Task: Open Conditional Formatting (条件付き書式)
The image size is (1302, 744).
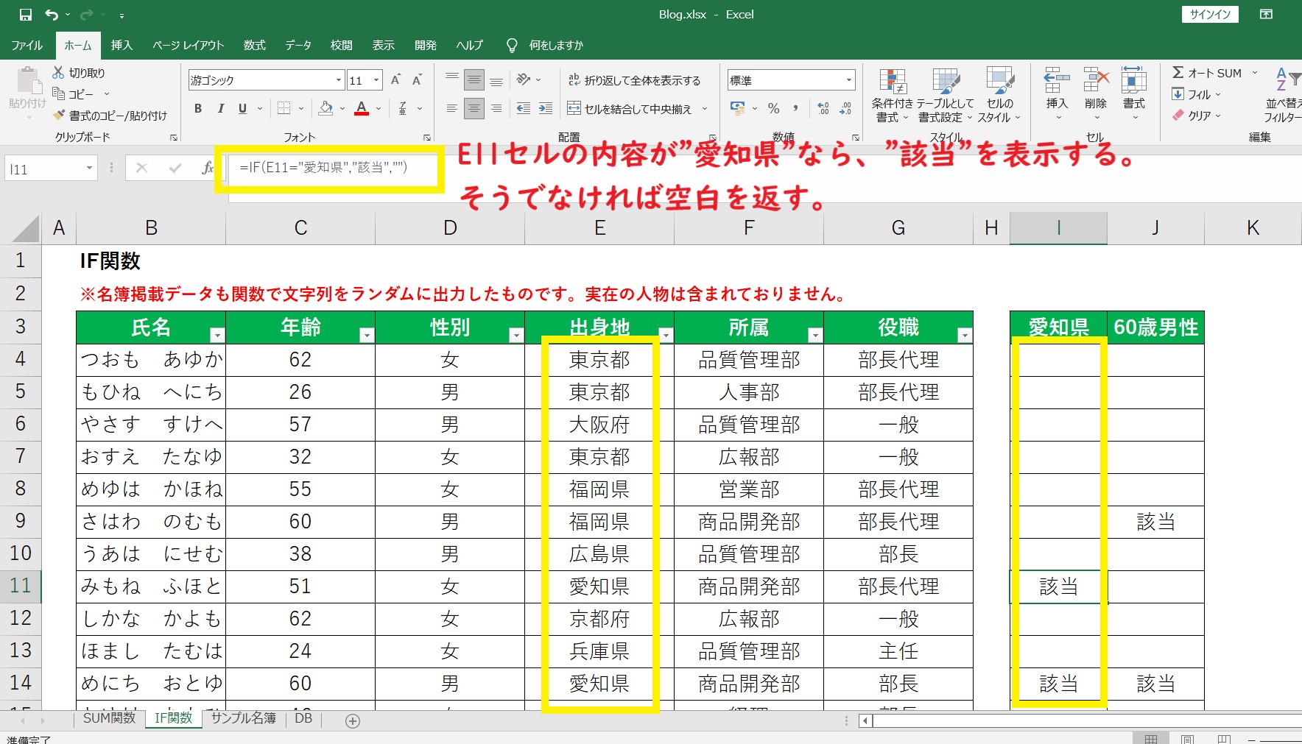Action: (893, 96)
